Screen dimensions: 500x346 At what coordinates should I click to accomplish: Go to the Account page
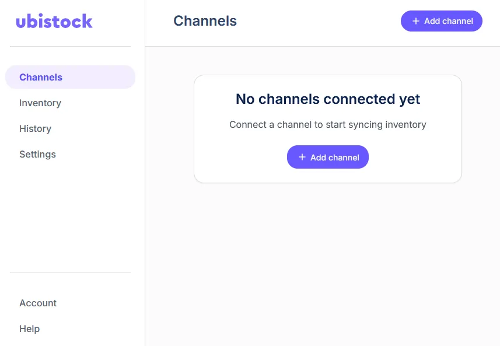[x=38, y=303]
